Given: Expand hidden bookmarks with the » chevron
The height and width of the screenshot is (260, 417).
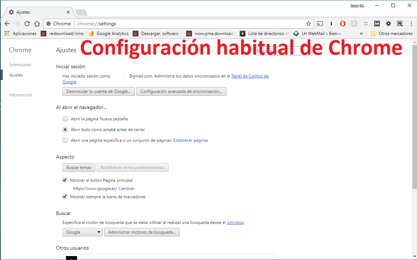Looking at the screenshot, I should (361, 34).
